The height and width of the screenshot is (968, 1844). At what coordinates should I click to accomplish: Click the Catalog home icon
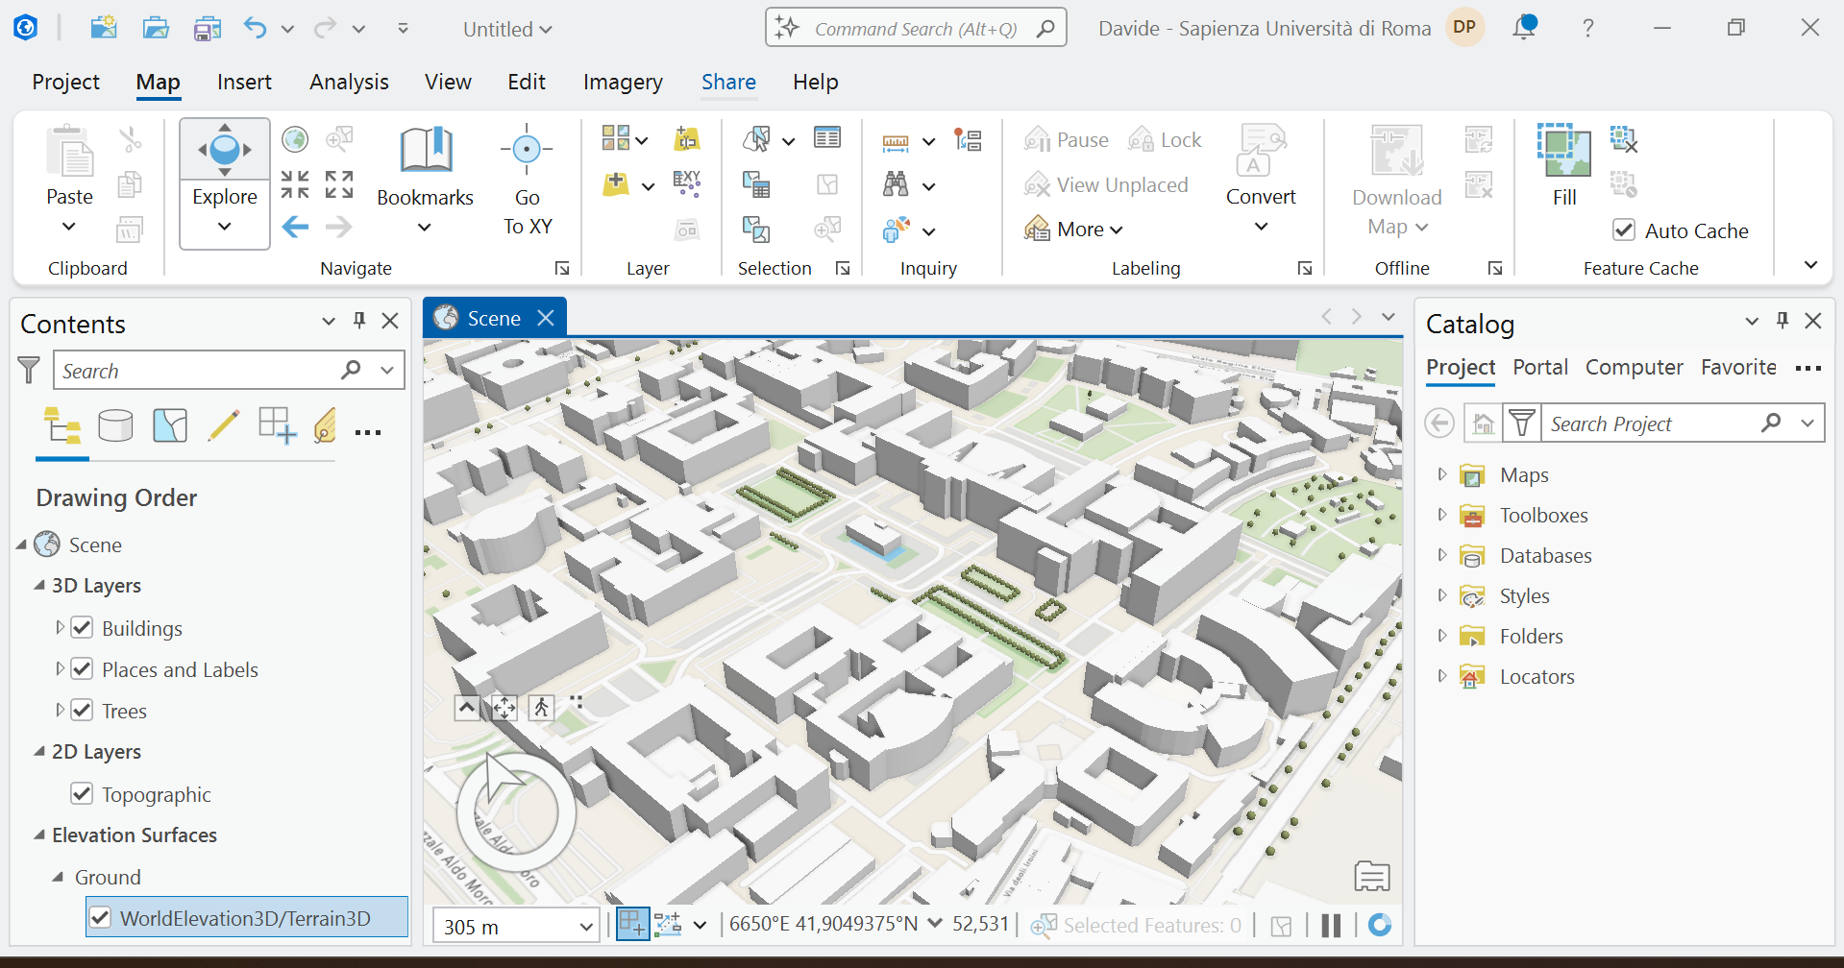[1483, 423]
